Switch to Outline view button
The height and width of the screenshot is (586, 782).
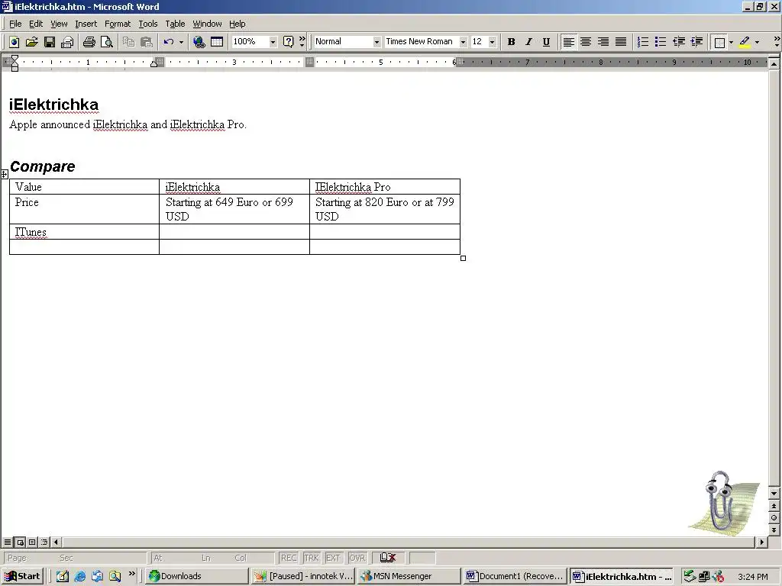pyautogui.click(x=44, y=542)
